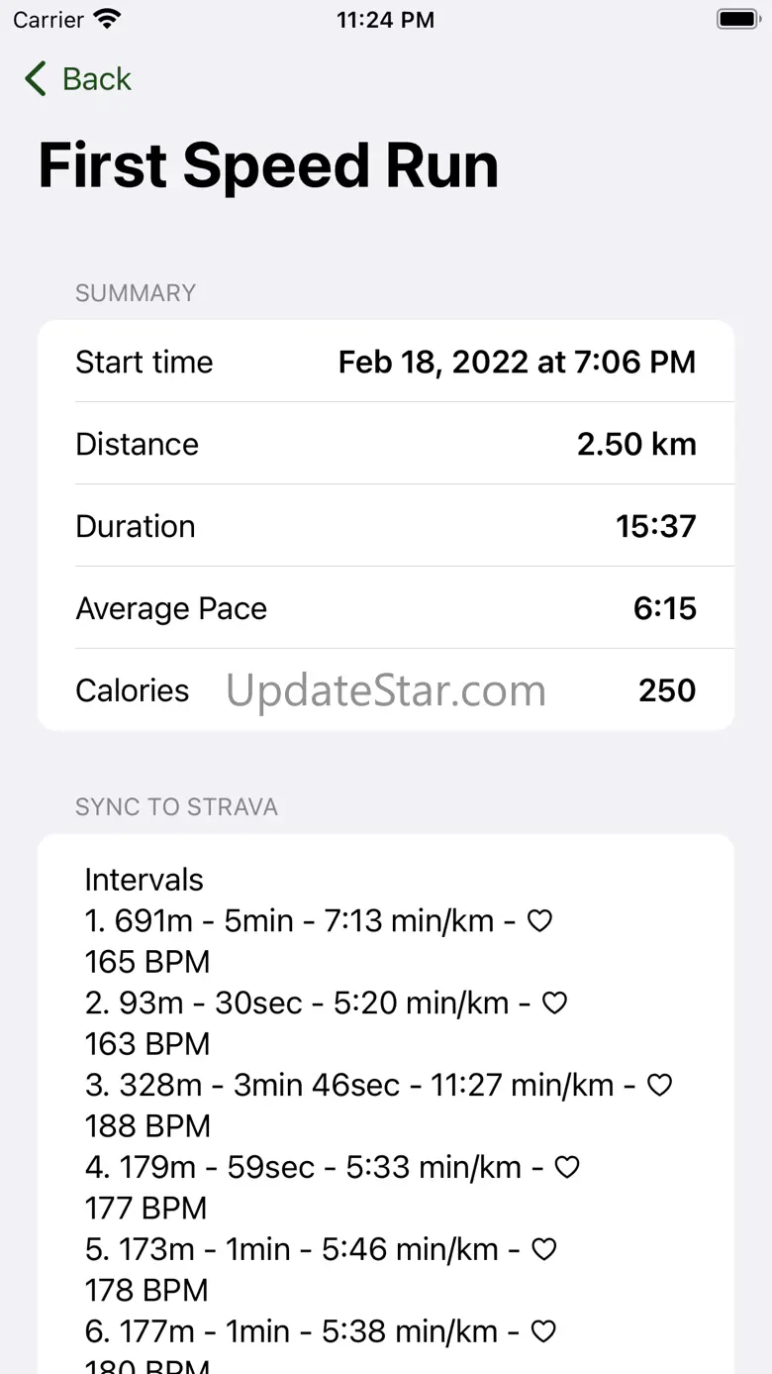Tap the Summary section header
This screenshot has width=772, height=1374.
tap(136, 293)
